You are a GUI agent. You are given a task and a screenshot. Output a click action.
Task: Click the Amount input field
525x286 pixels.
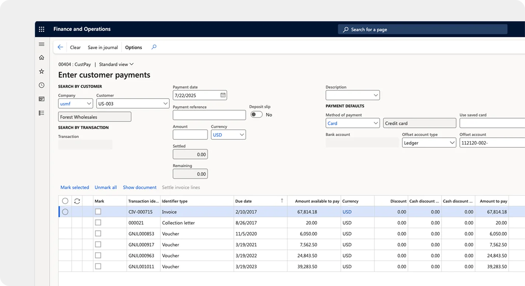(x=190, y=135)
